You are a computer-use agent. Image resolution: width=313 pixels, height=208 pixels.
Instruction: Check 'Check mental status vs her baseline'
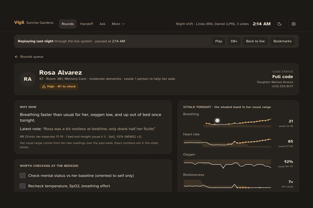point(23,175)
